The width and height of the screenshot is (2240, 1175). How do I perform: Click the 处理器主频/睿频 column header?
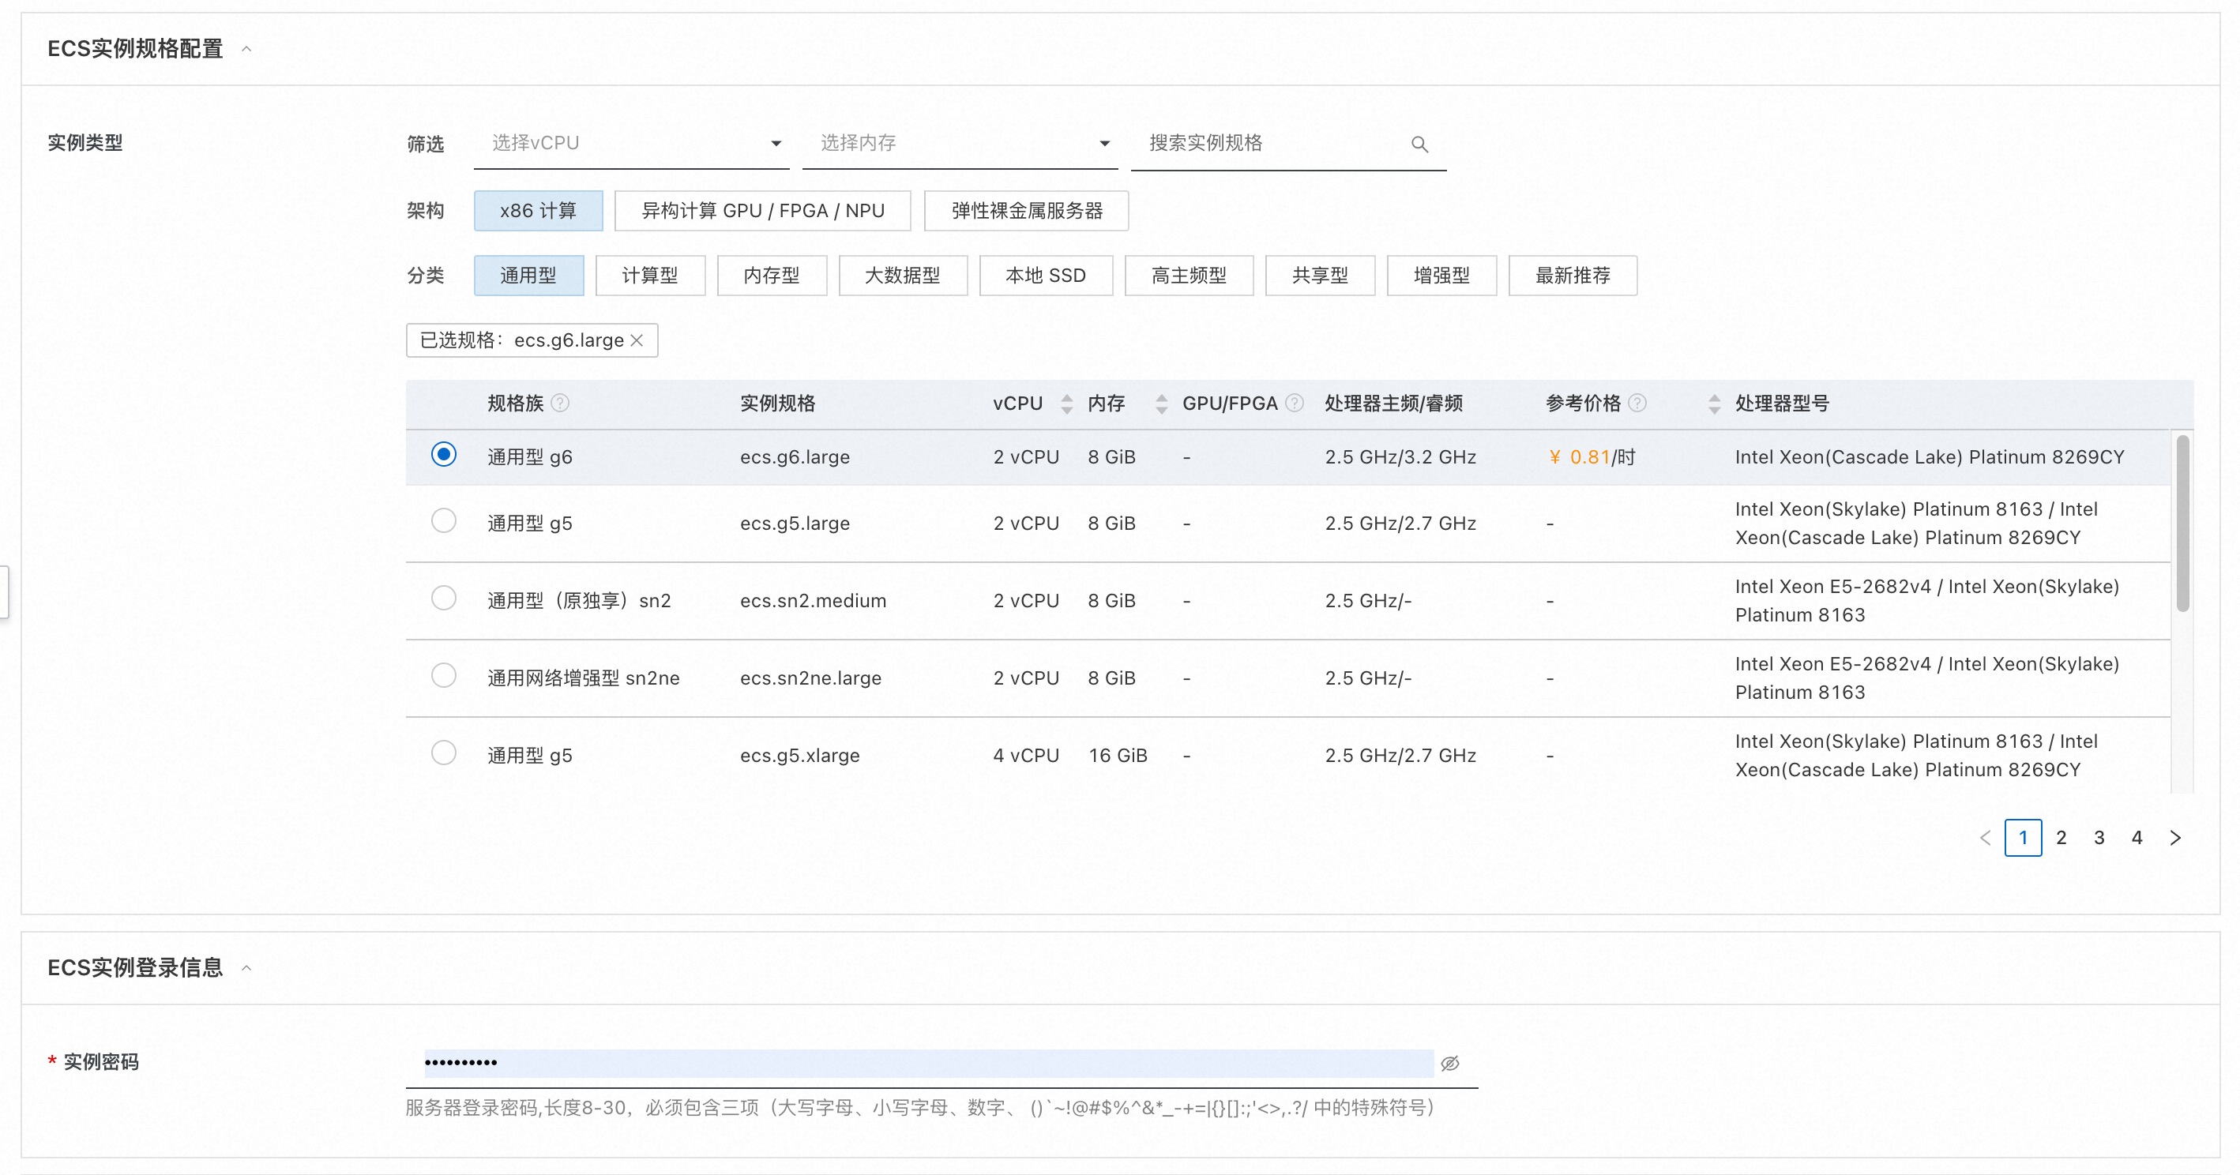[x=1393, y=404]
